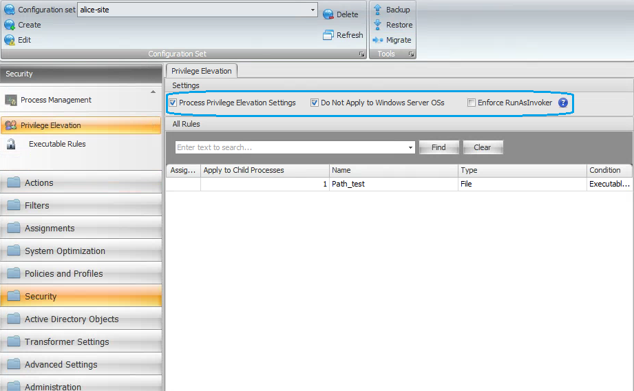
Task: Click the Privilege Elevation users icon
Action: [11, 125]
